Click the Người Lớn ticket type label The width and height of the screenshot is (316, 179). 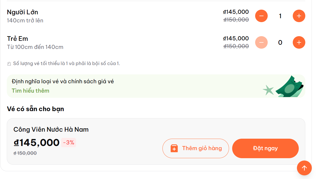point(22,12)
